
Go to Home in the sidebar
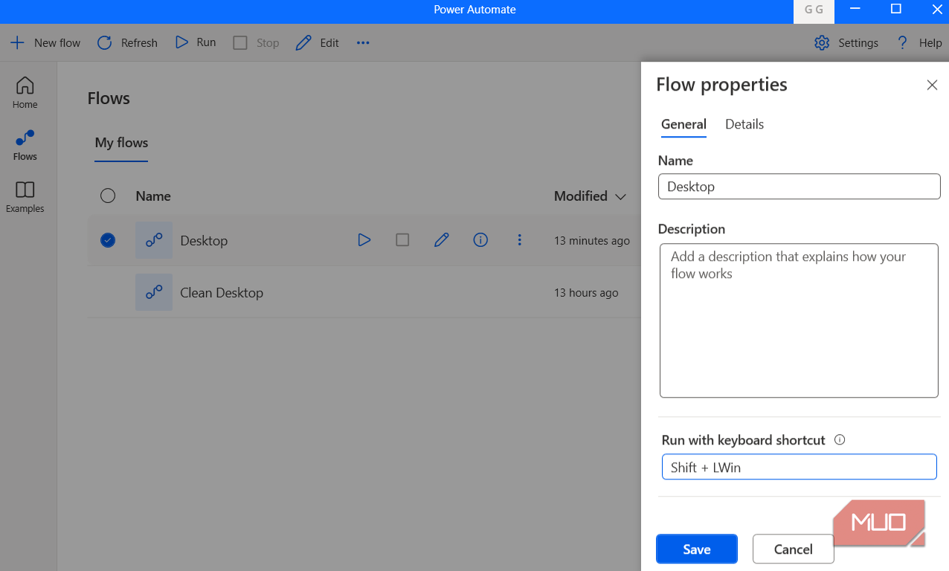point(25,93)
